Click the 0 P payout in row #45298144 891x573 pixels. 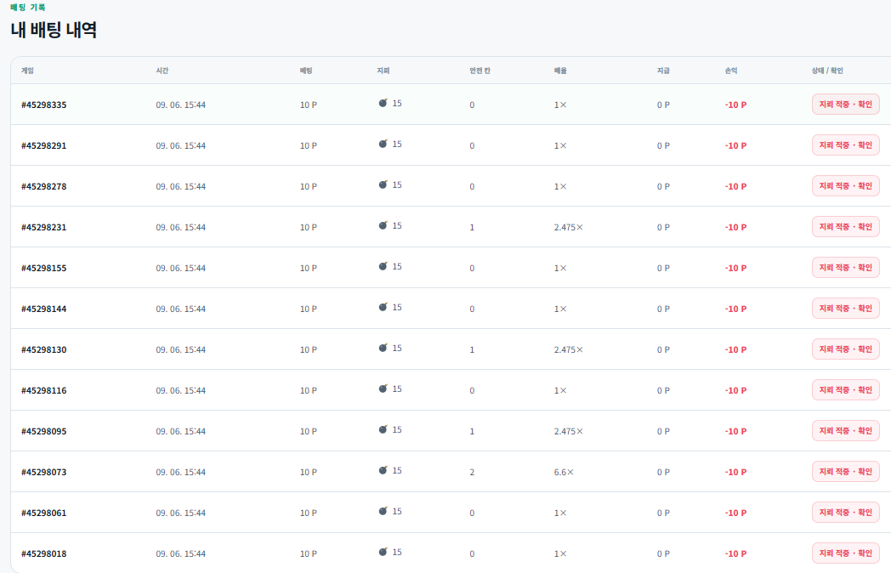pos(663,309)
